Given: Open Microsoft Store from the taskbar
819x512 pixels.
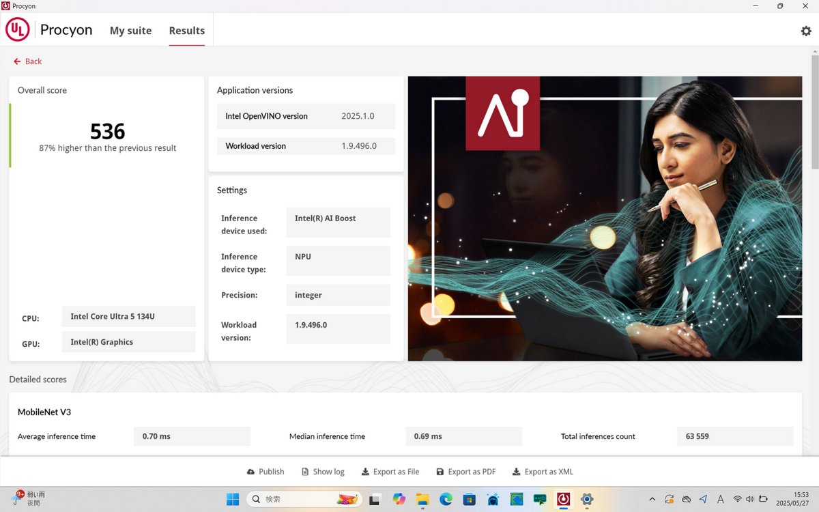Looking at the screenshot, I should tap(469, 499).
